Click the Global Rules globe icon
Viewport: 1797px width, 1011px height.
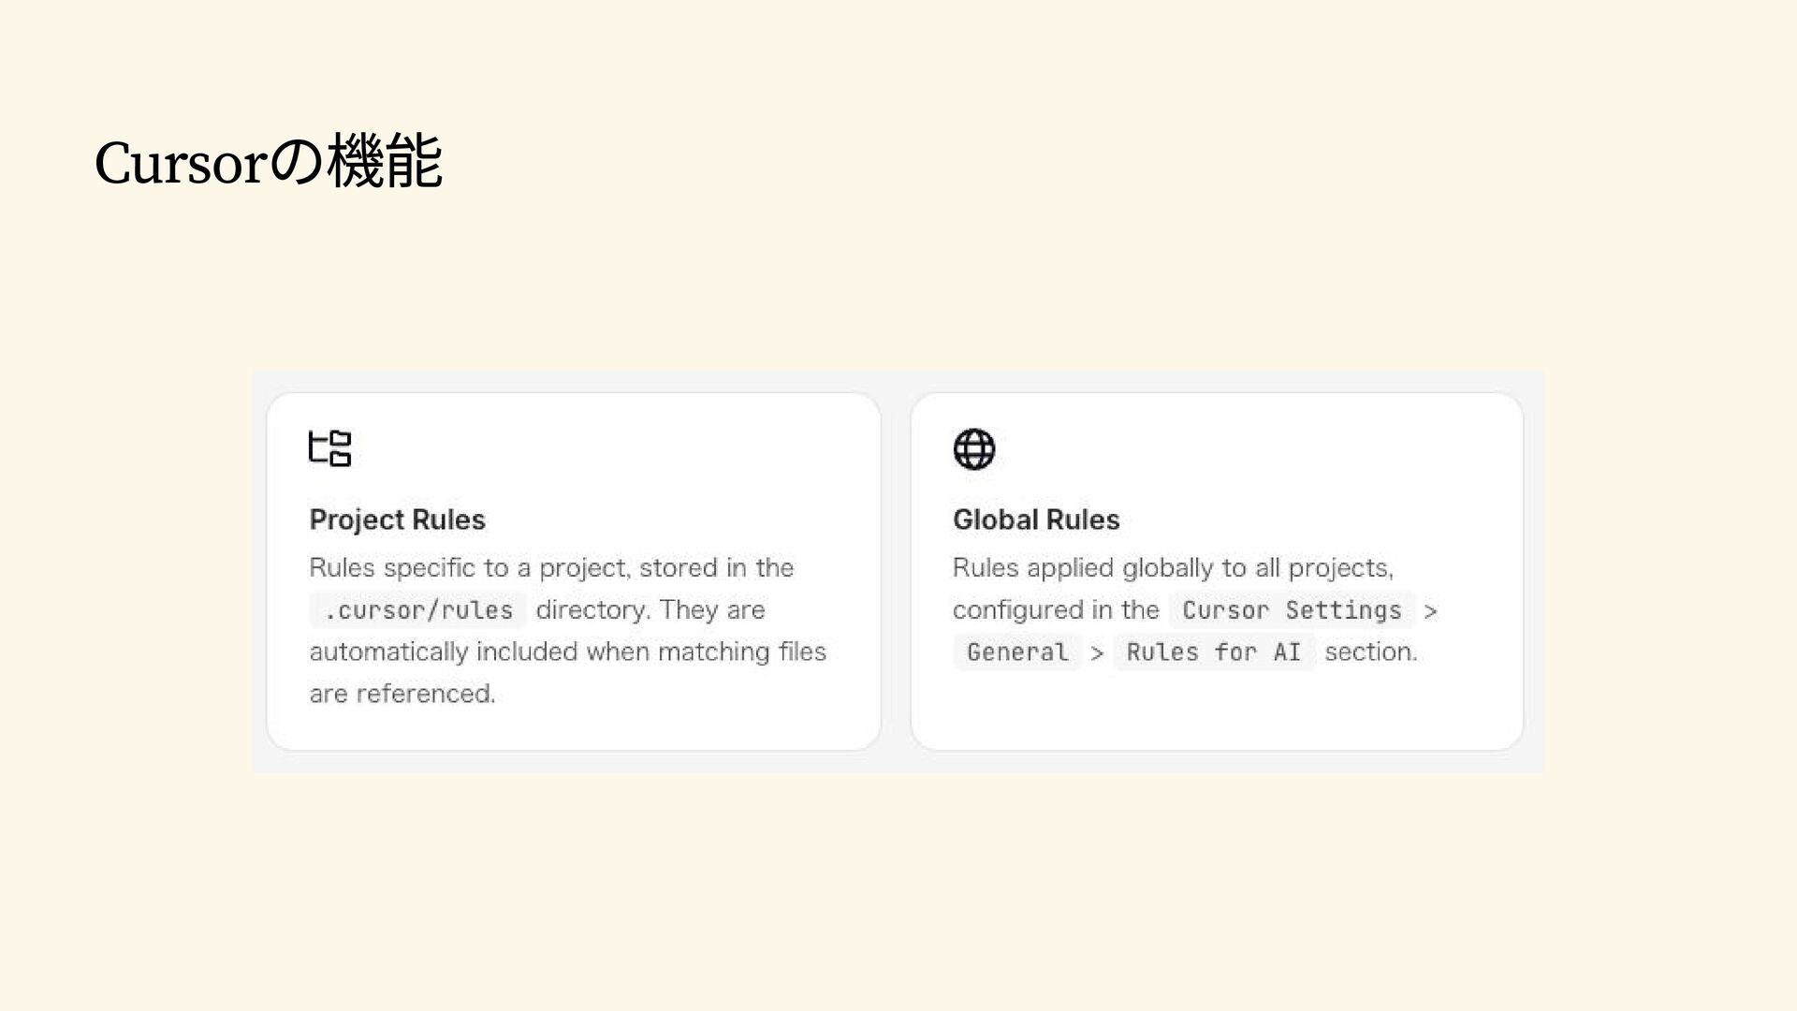973,449
